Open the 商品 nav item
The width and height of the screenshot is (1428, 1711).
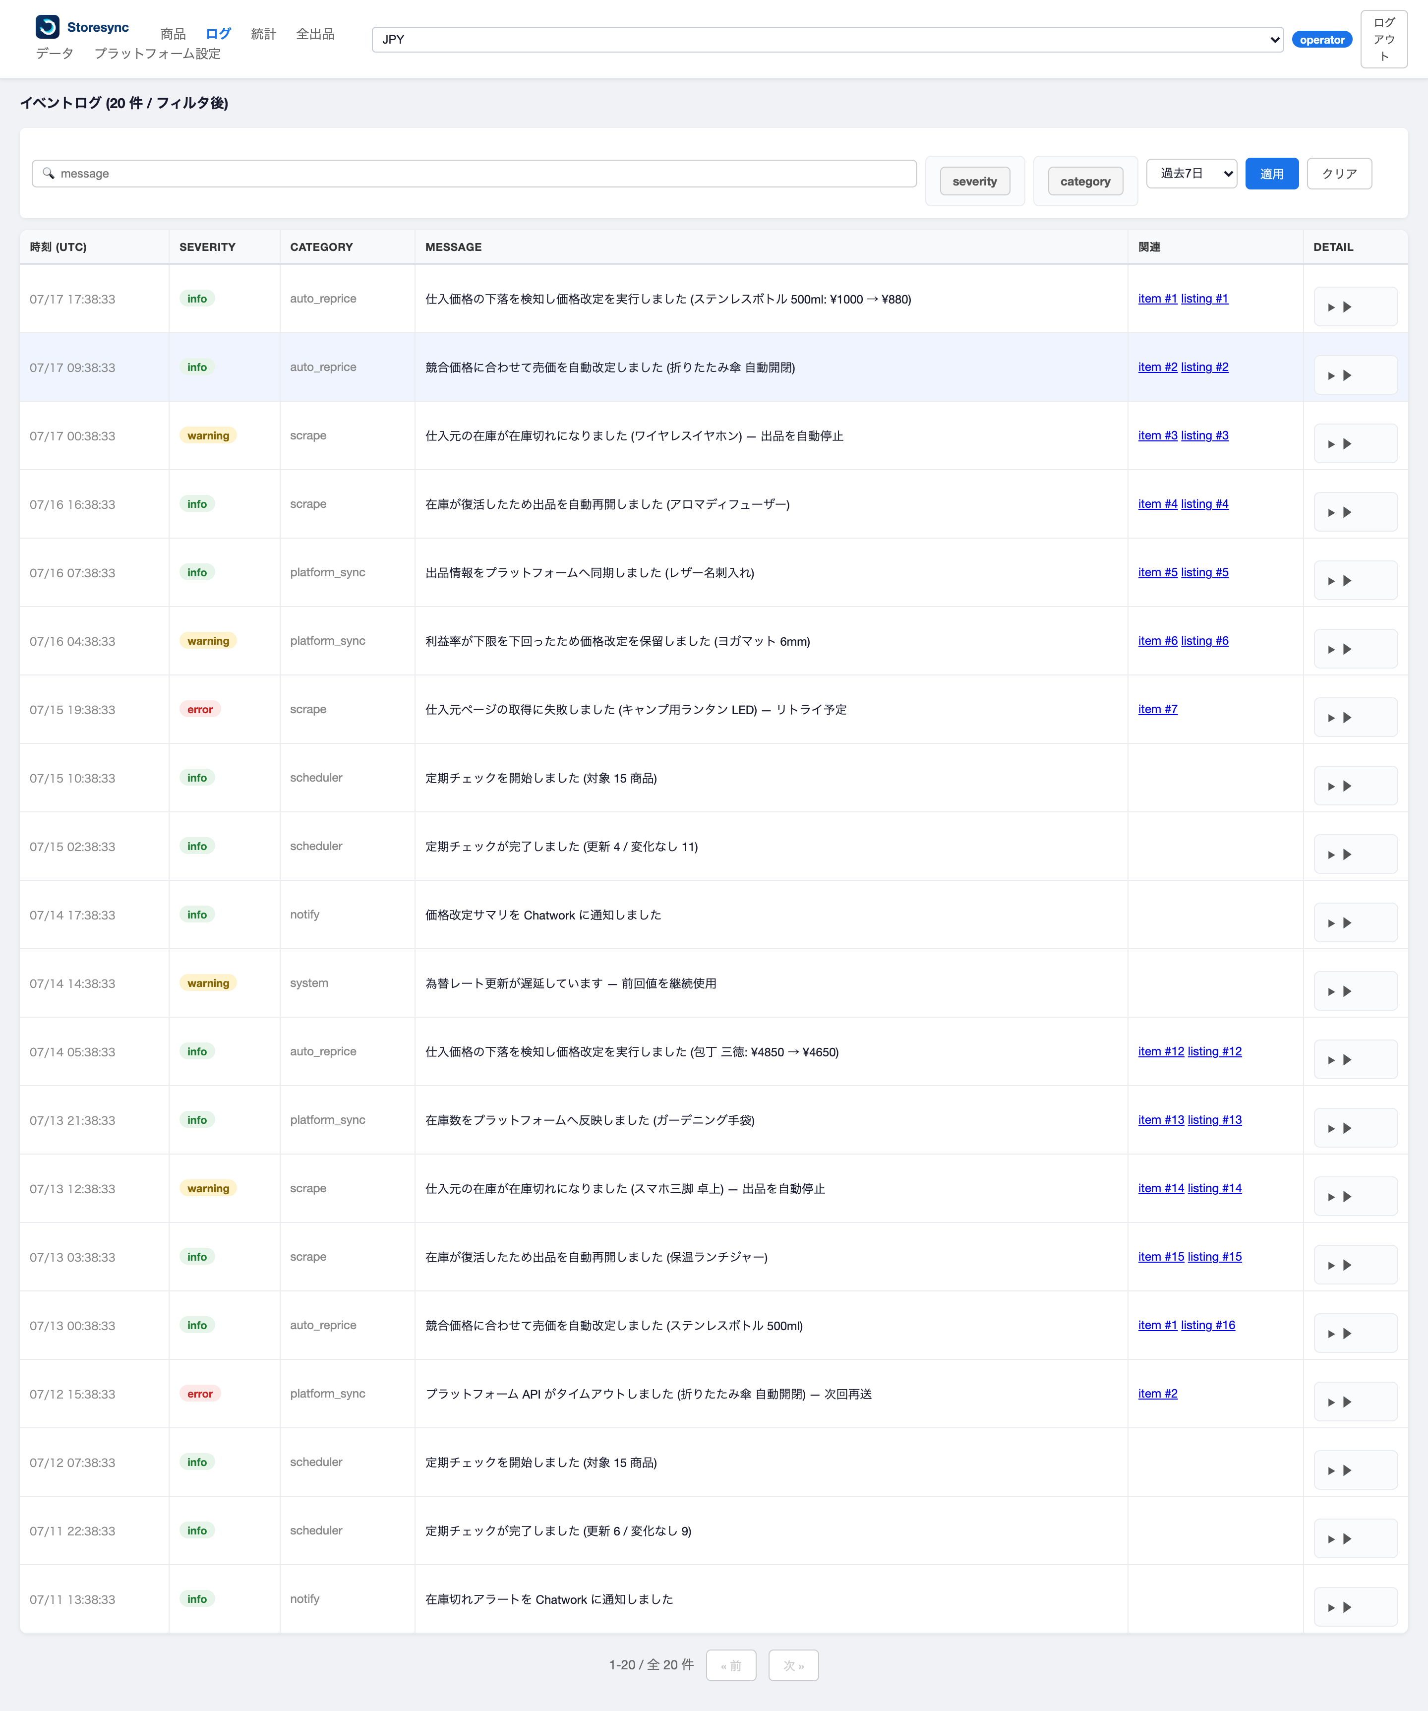173,33
